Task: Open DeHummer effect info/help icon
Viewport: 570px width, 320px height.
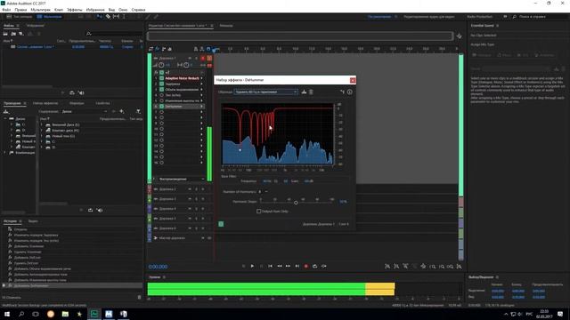Action: point(350,92)
